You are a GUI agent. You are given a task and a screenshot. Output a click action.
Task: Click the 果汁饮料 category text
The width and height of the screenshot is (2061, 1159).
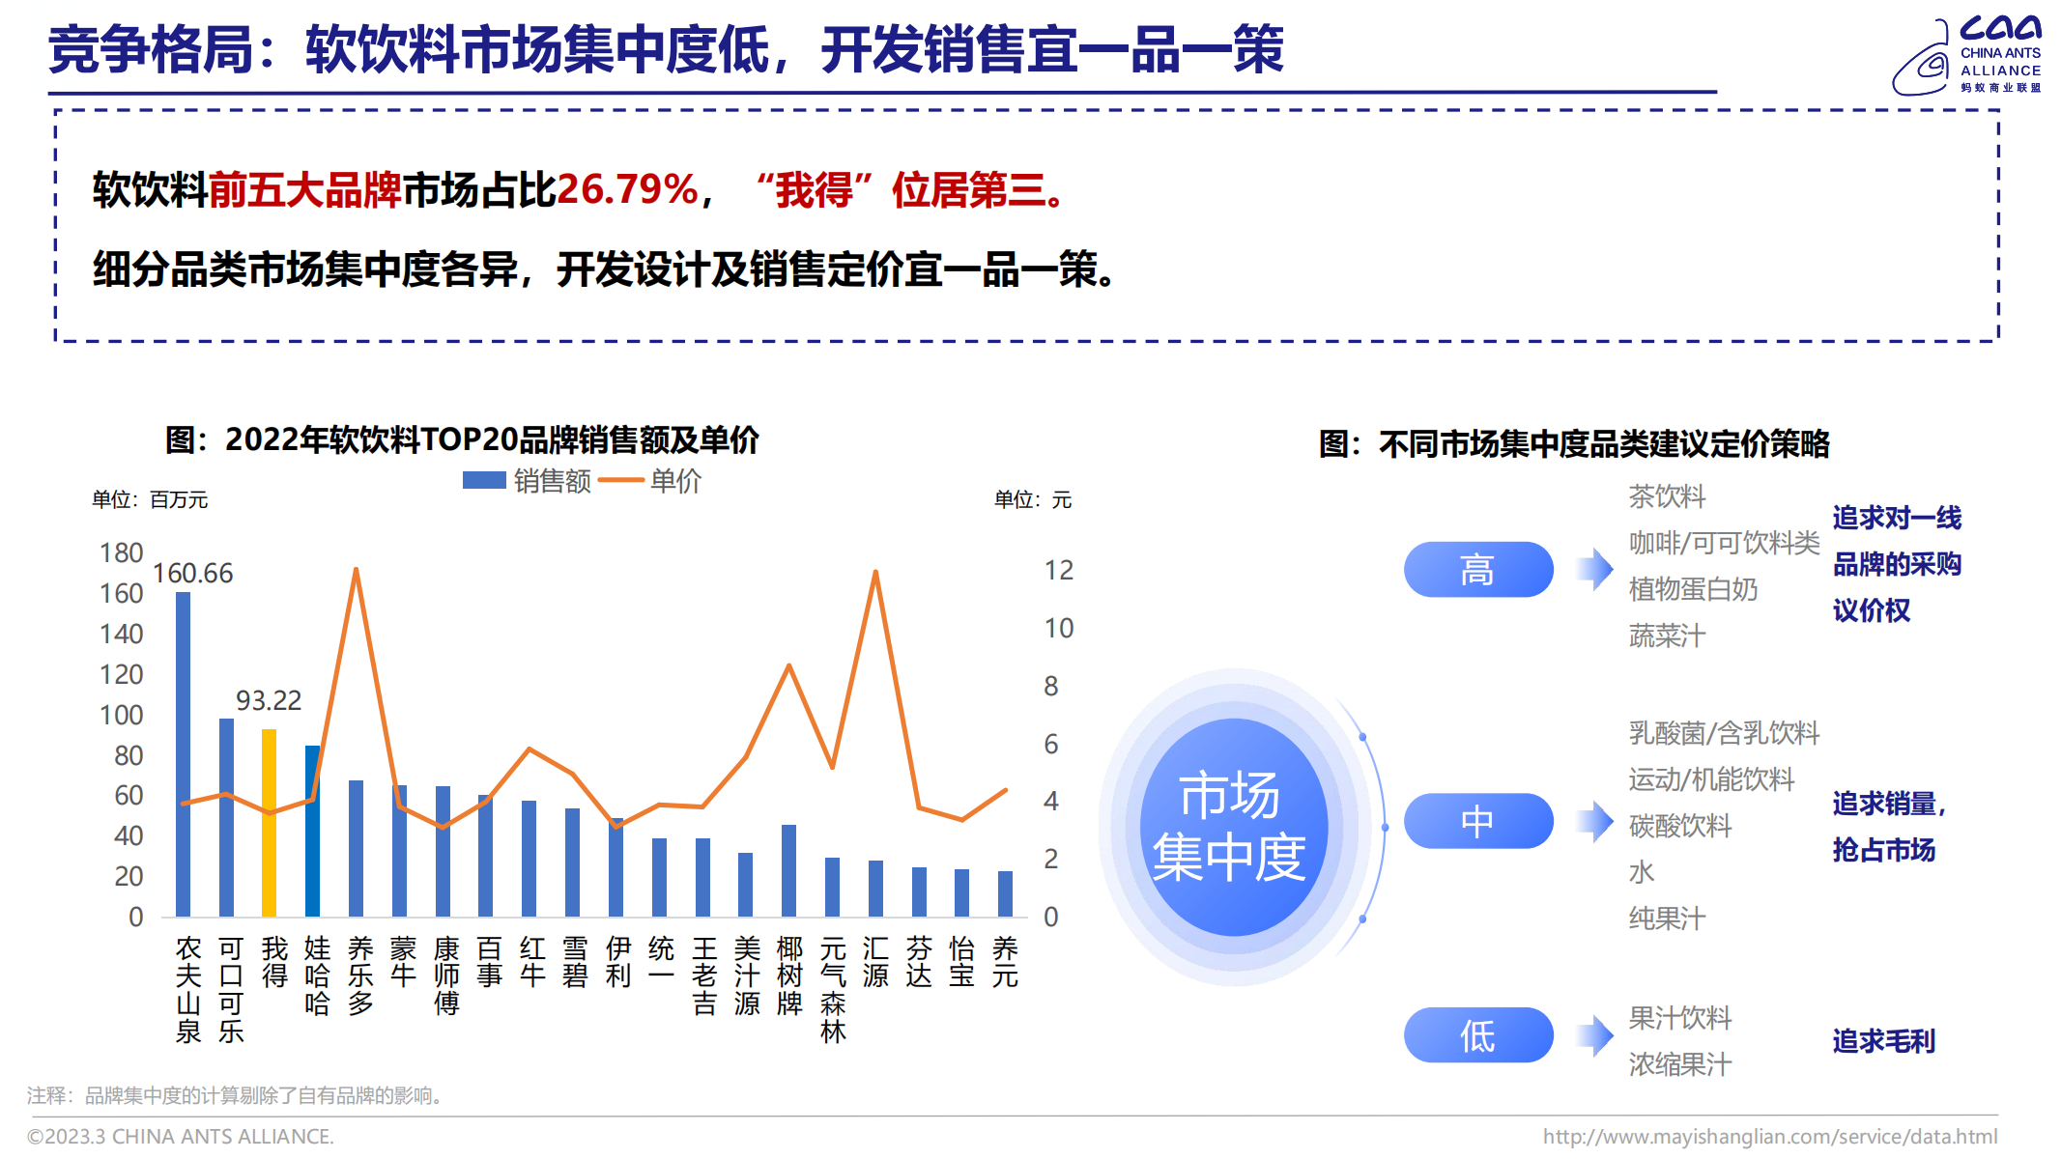[x=1679, y=1018]
